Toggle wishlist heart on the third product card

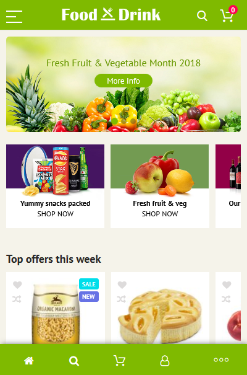tap(227, 285)
